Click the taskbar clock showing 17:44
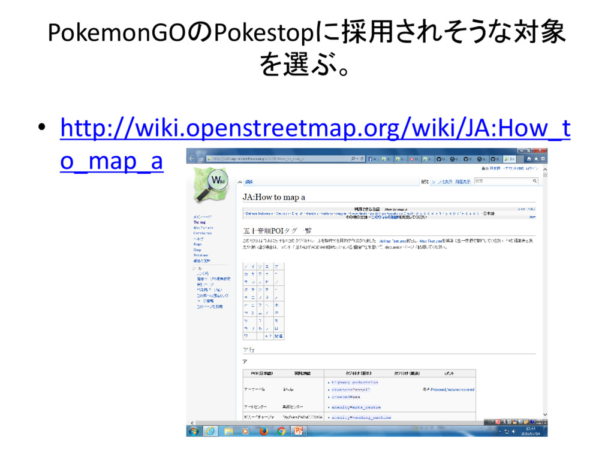Screen dimensions: 614x460 (x=531, y=431)
